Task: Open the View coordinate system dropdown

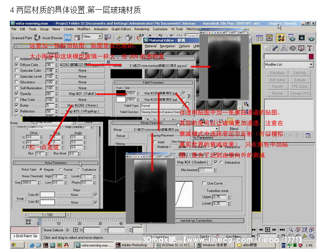Action: pyautogui.click(x=92, y=37)
